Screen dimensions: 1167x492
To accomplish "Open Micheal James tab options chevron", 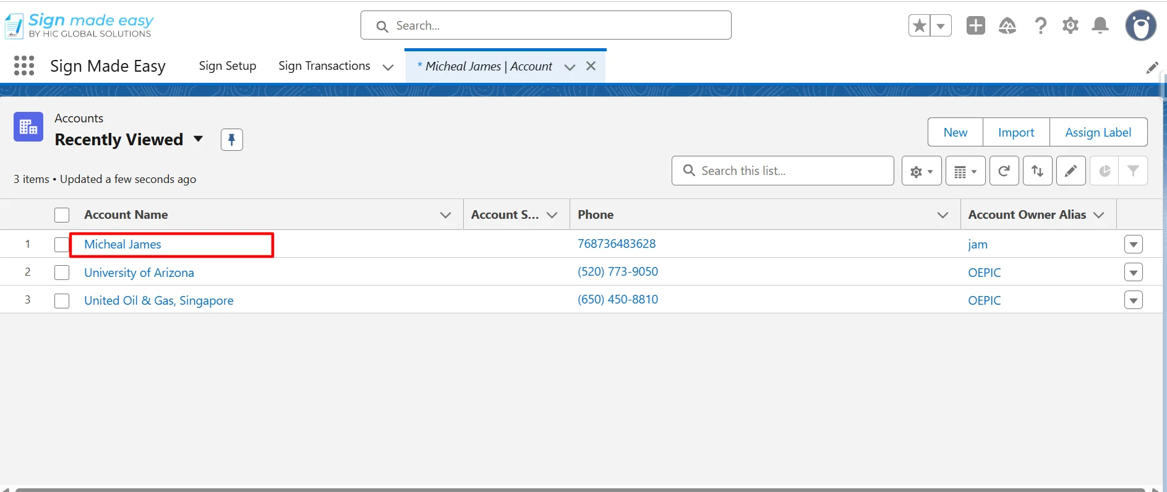I will tap(570, 67).
